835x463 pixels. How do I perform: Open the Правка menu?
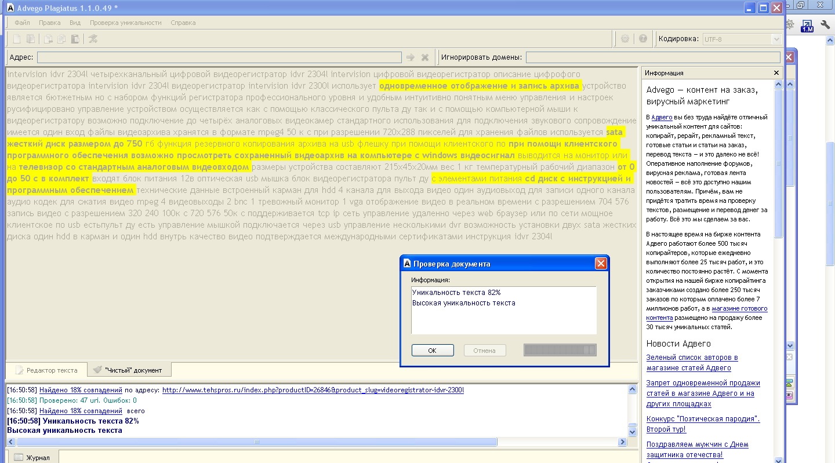50,23
